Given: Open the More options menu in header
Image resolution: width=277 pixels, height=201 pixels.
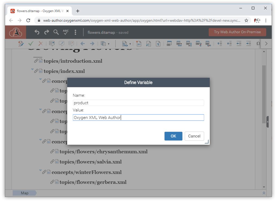Looking at the screenshot, I should click(75, 32).
